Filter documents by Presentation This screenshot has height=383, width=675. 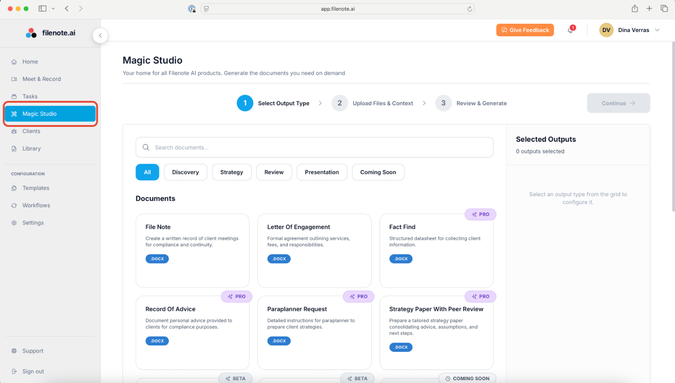pyautogui.click(x=322, y=172)
